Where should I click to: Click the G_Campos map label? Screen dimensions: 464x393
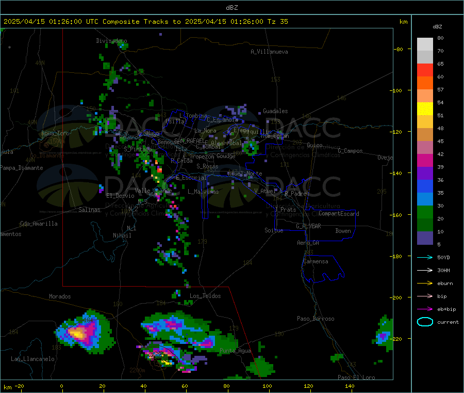pos(350,151)
